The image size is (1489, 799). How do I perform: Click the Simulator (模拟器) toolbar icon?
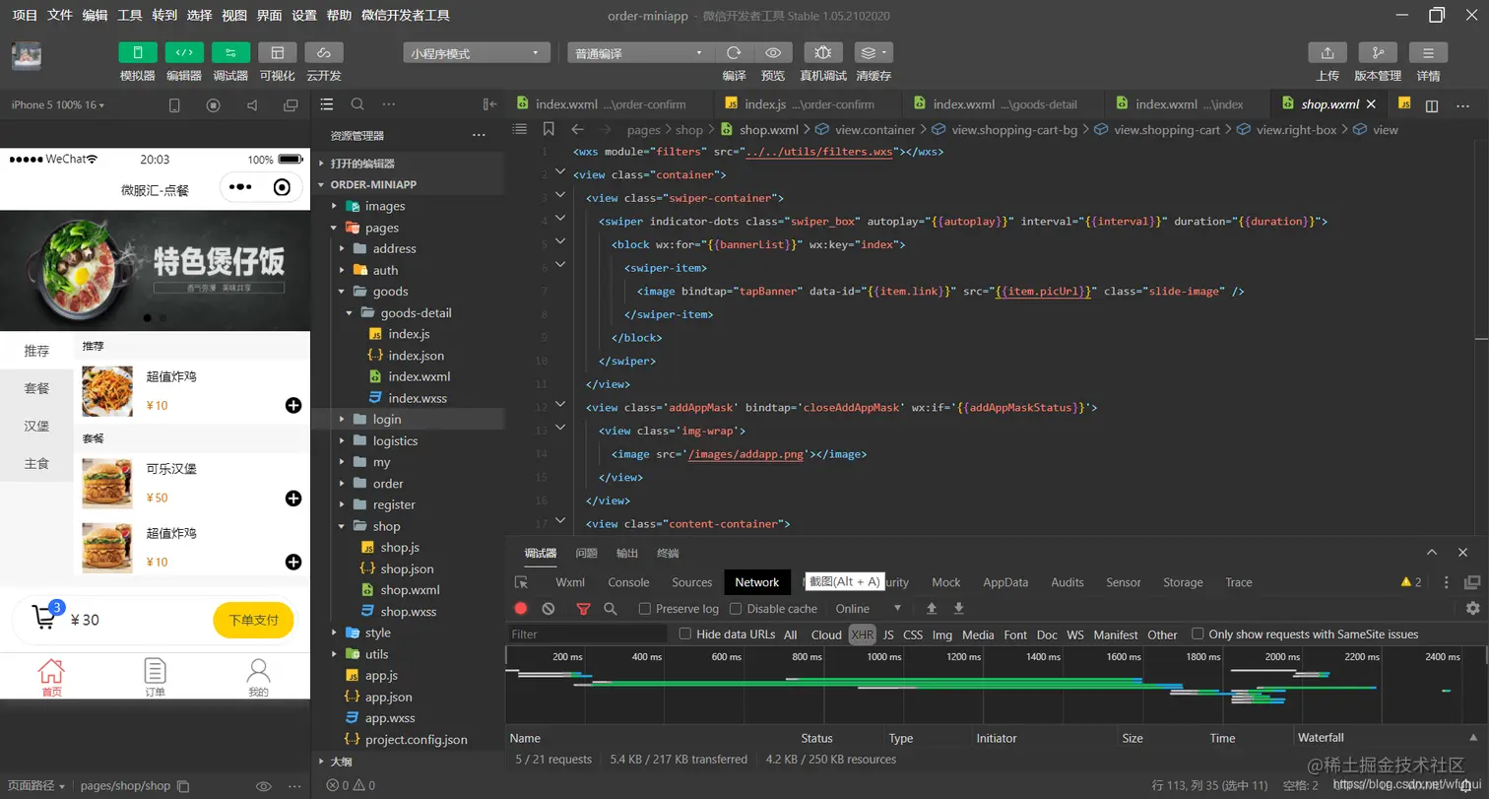(138, 53)
